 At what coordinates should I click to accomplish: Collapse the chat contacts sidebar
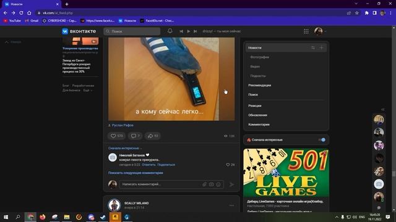click(x=383, y=110)
